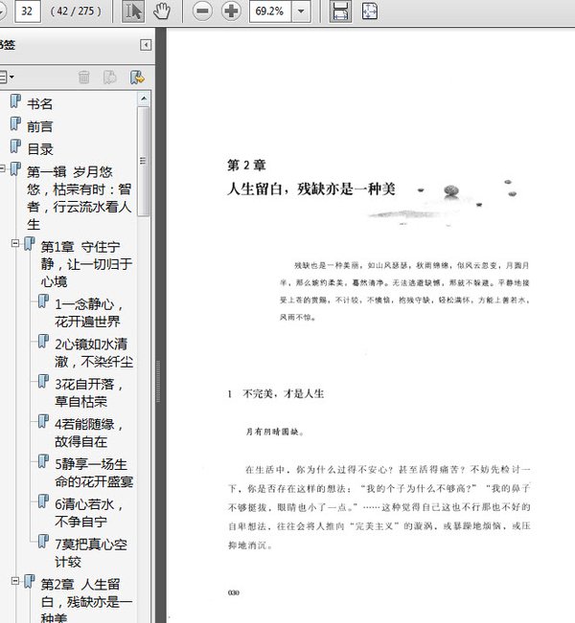
Task: Click bookmark icon beside 3花自开落
Action: pyautogui.click(x=43, y=382)
